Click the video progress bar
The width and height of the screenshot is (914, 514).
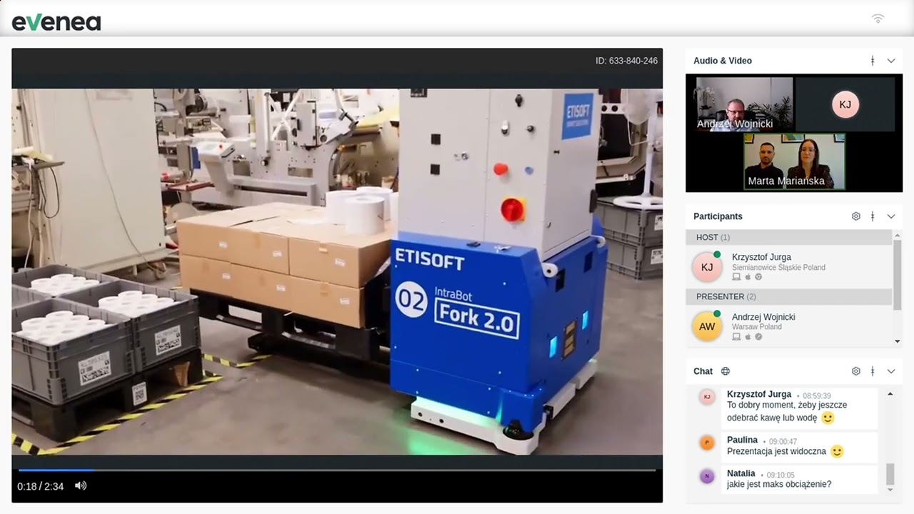click(337, 470)
